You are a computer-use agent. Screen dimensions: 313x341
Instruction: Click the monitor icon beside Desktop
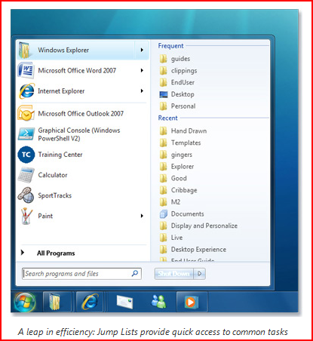[164, 94]
